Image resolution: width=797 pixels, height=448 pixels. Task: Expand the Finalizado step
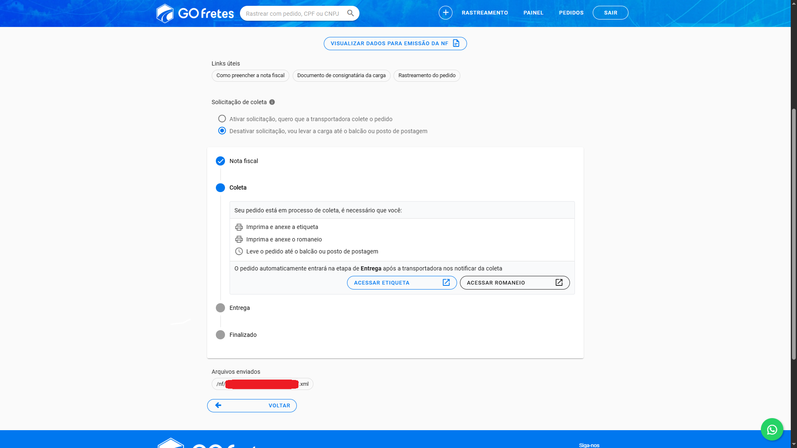[x=242, y=335]
